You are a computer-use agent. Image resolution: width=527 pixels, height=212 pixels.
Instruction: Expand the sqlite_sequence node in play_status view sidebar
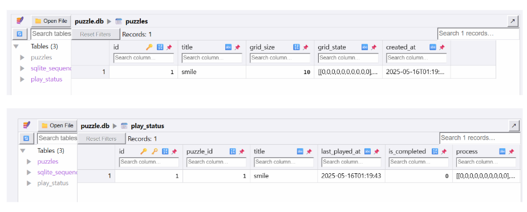pos(29,172)
